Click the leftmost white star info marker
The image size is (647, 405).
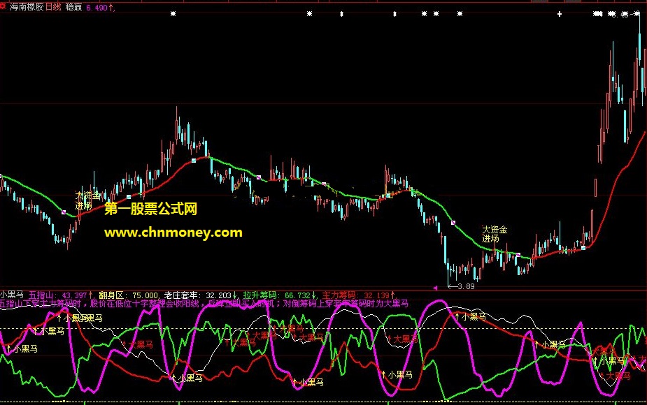(x=173, y=13)
